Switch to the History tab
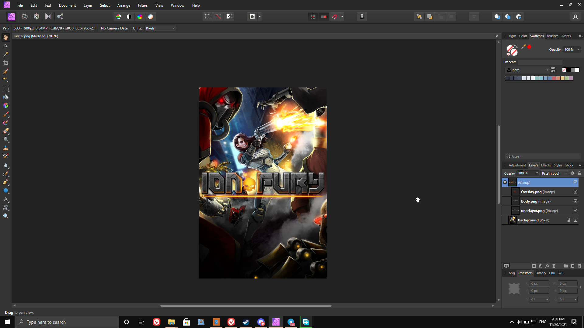The image size is (584, 328). click(541, 273)
